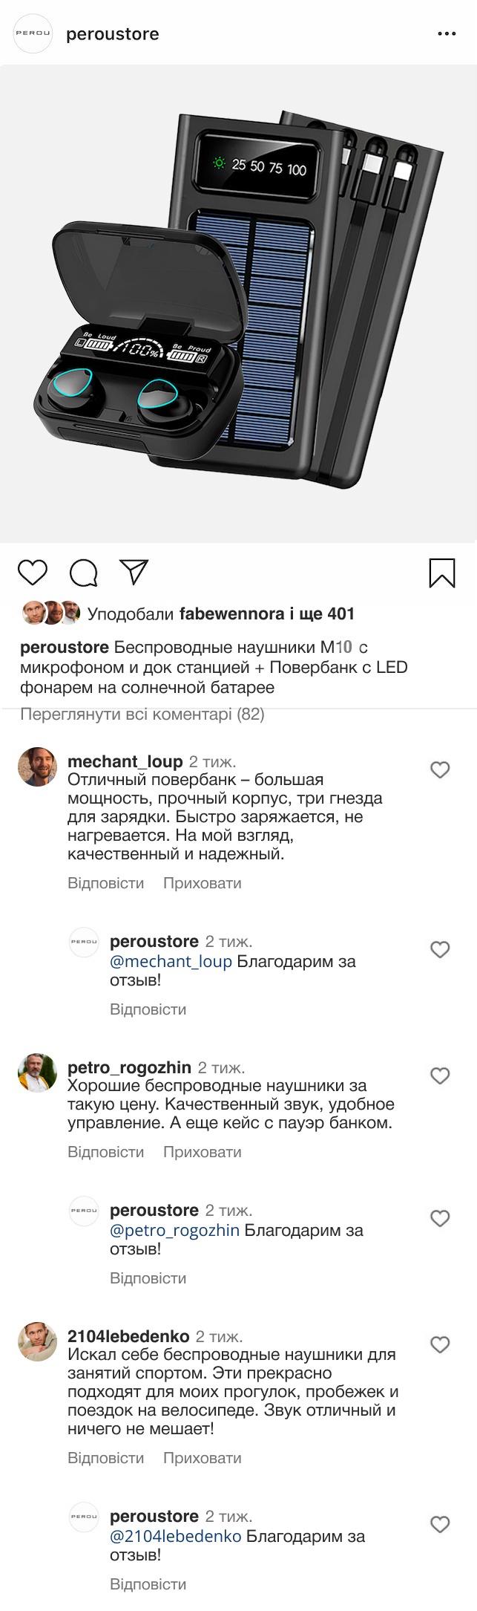This screenshot has width=477, height=1611.
Task: Like the peroustore post with heart icon
Action: point(32,573)
